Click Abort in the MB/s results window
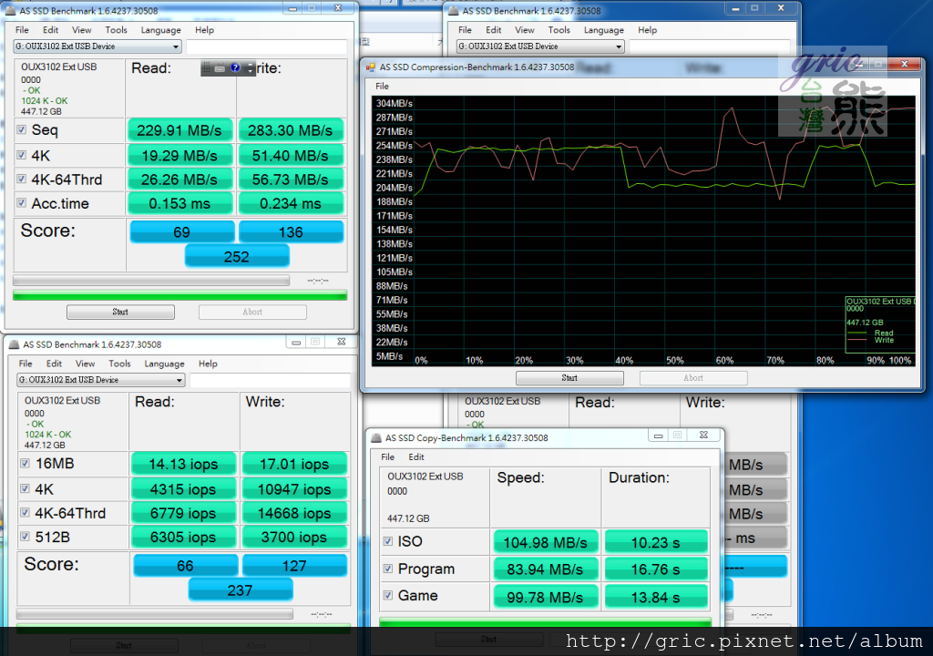Screen dimensions: 933x656 click(252, 312)
